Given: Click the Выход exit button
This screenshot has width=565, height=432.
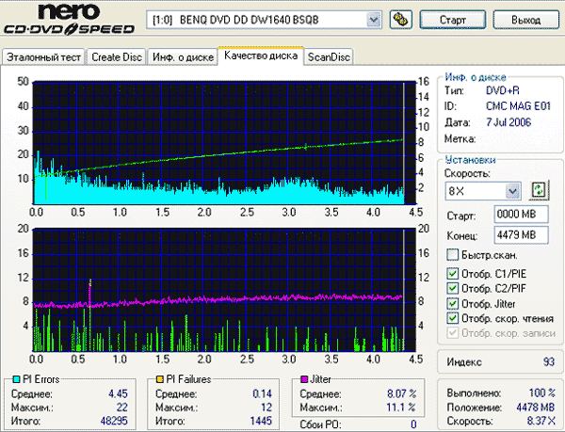Looking at the screenshot, I should [x=525, y=20].
